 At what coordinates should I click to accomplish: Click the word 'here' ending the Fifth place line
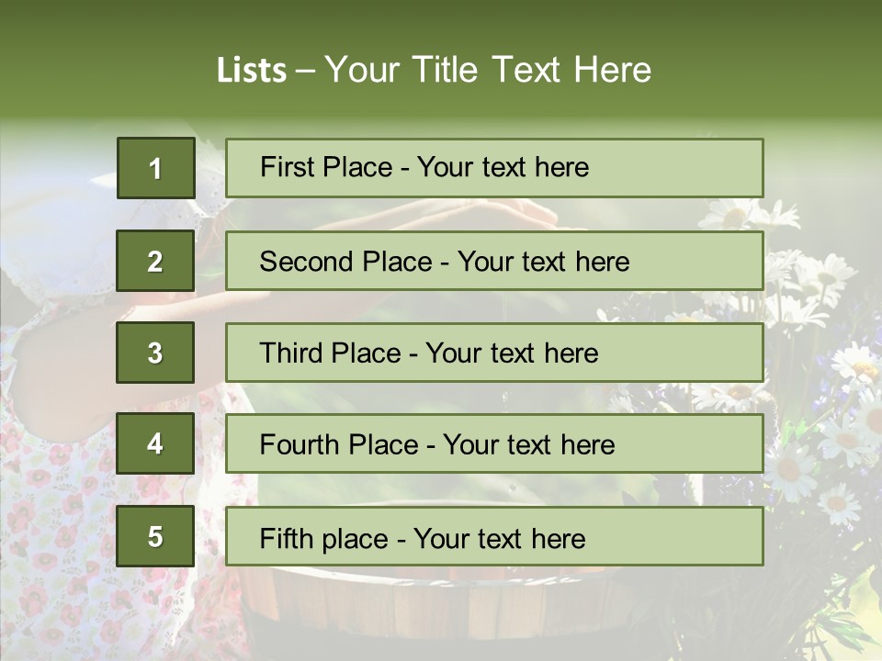[x=558, y=539]
